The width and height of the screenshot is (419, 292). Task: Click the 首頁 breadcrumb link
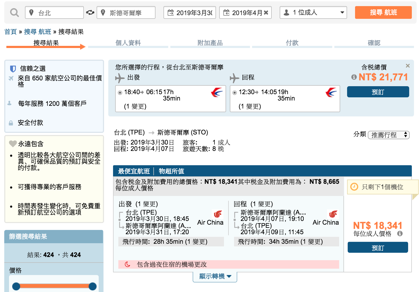point(11,32)
